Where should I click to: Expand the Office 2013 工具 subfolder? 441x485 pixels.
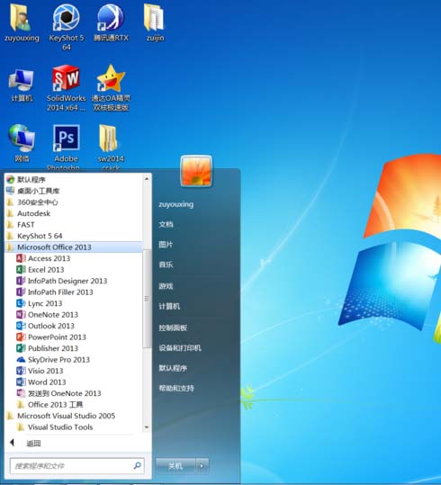pos(49,405)
